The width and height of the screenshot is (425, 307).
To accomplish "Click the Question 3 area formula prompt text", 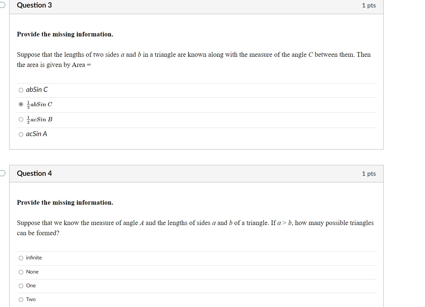I will [194, 60].
